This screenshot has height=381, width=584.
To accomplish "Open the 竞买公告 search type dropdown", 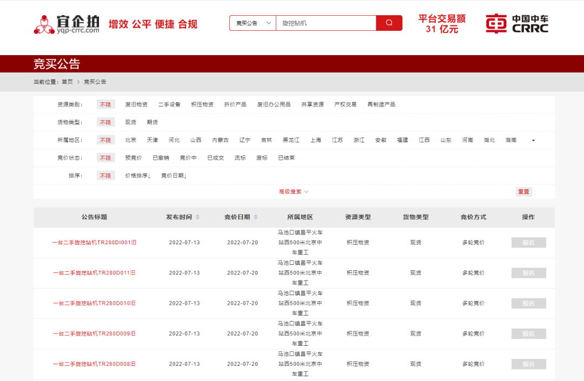I will pos(253,23).
